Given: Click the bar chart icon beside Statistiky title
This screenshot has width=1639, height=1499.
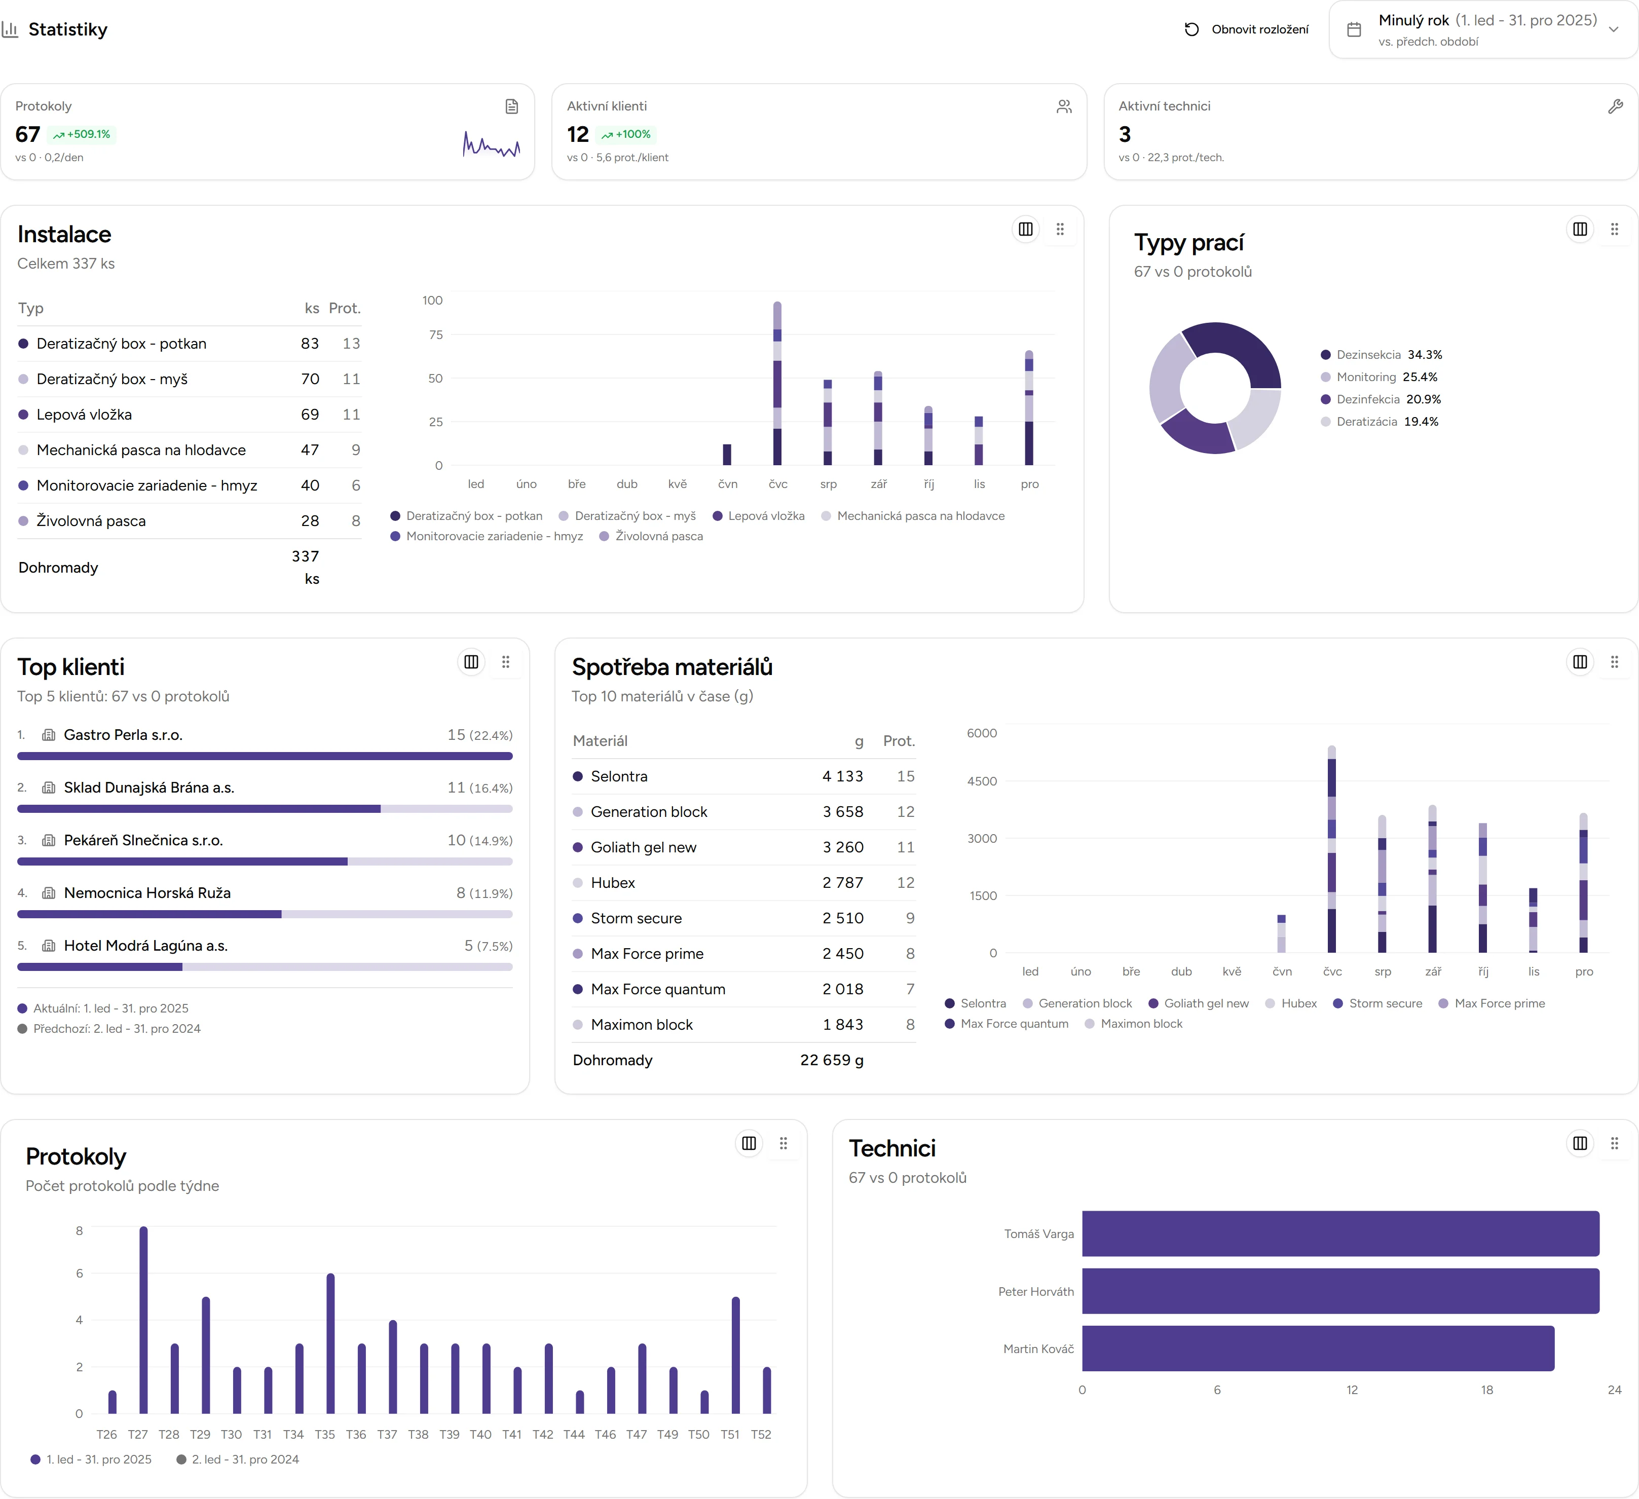Looking at the screenshot, I should [x=11, y=28].
